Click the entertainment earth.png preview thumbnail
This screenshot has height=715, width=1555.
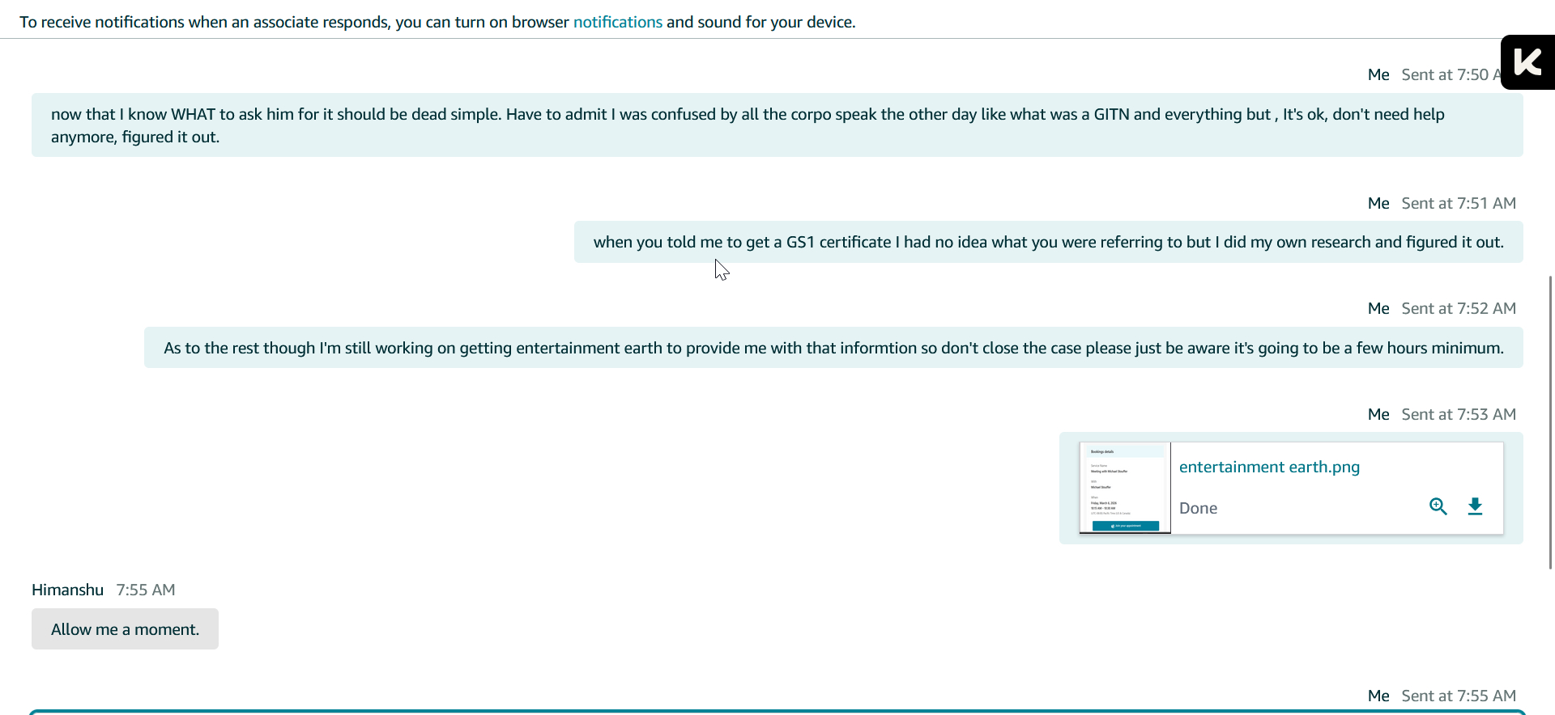(x=1125, y=488)
